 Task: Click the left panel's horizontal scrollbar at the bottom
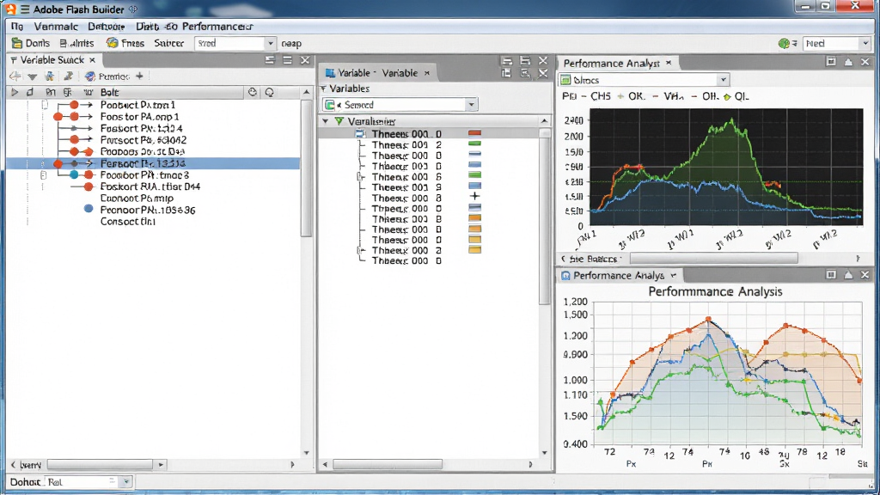click(x=100, y=465)
